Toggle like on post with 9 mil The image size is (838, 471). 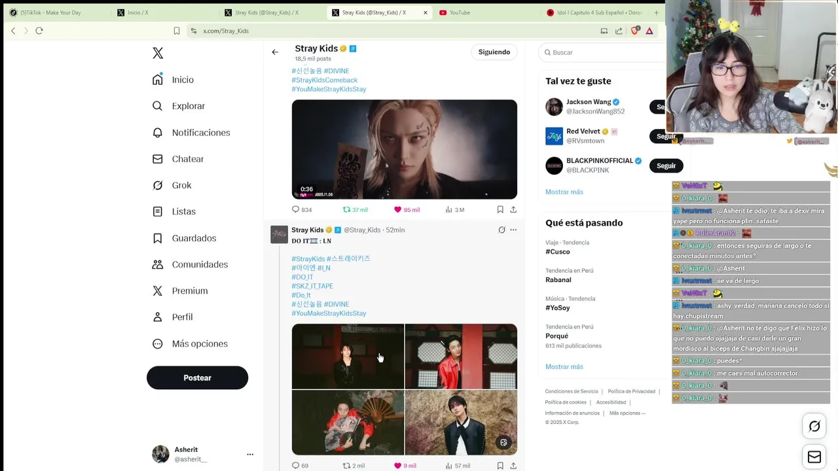point(397,466)
